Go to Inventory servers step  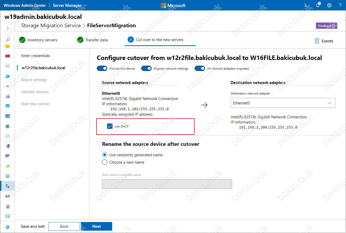tap(38, 40)
